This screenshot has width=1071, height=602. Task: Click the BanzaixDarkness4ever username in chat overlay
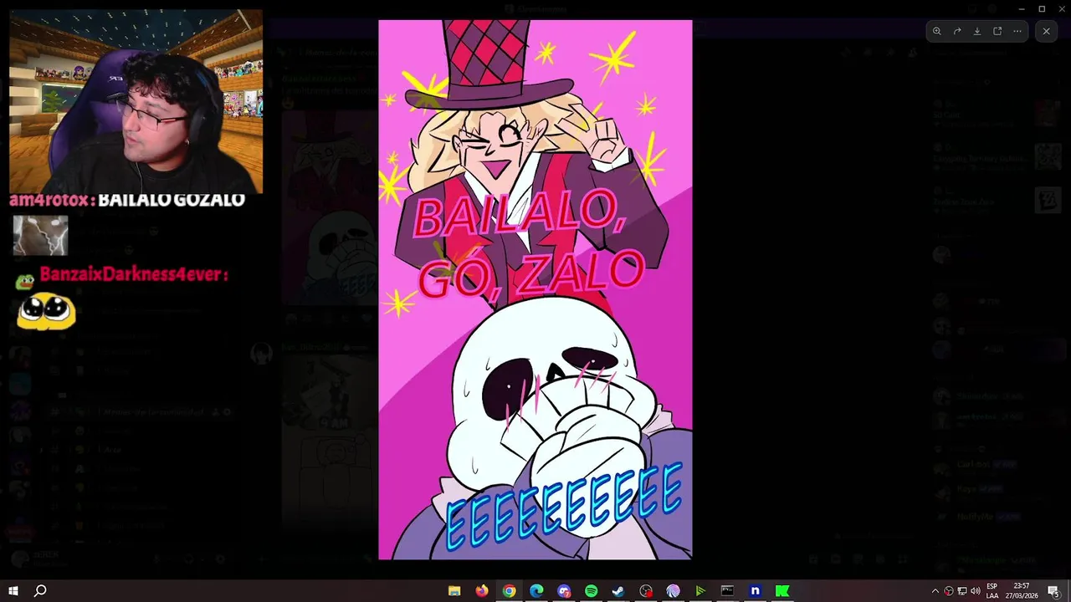point(134,274)
